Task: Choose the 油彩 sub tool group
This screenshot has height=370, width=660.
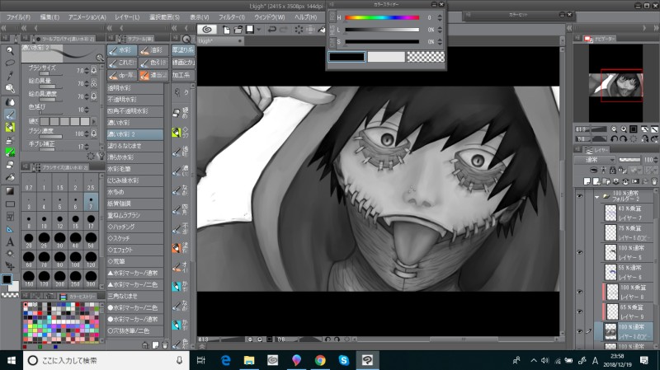Action: pos(153,49)
